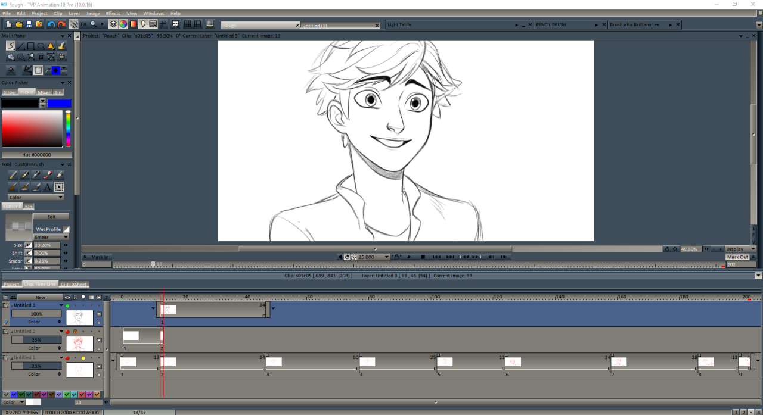Choose the Text tool with letter A

[48, 186]
